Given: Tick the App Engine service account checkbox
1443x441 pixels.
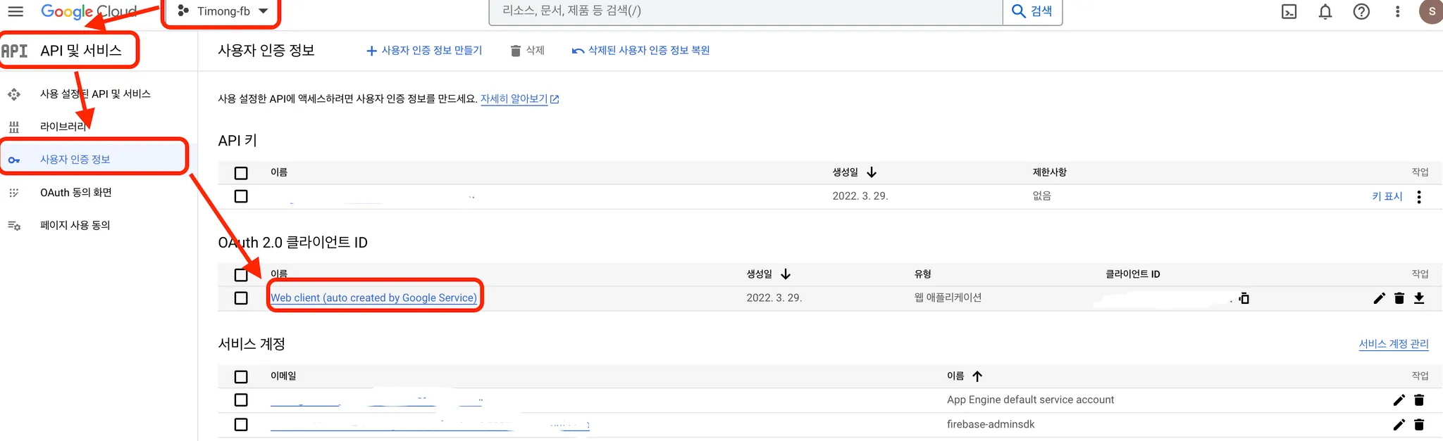Looking at the screenshot, I should [x=241, y=400].
